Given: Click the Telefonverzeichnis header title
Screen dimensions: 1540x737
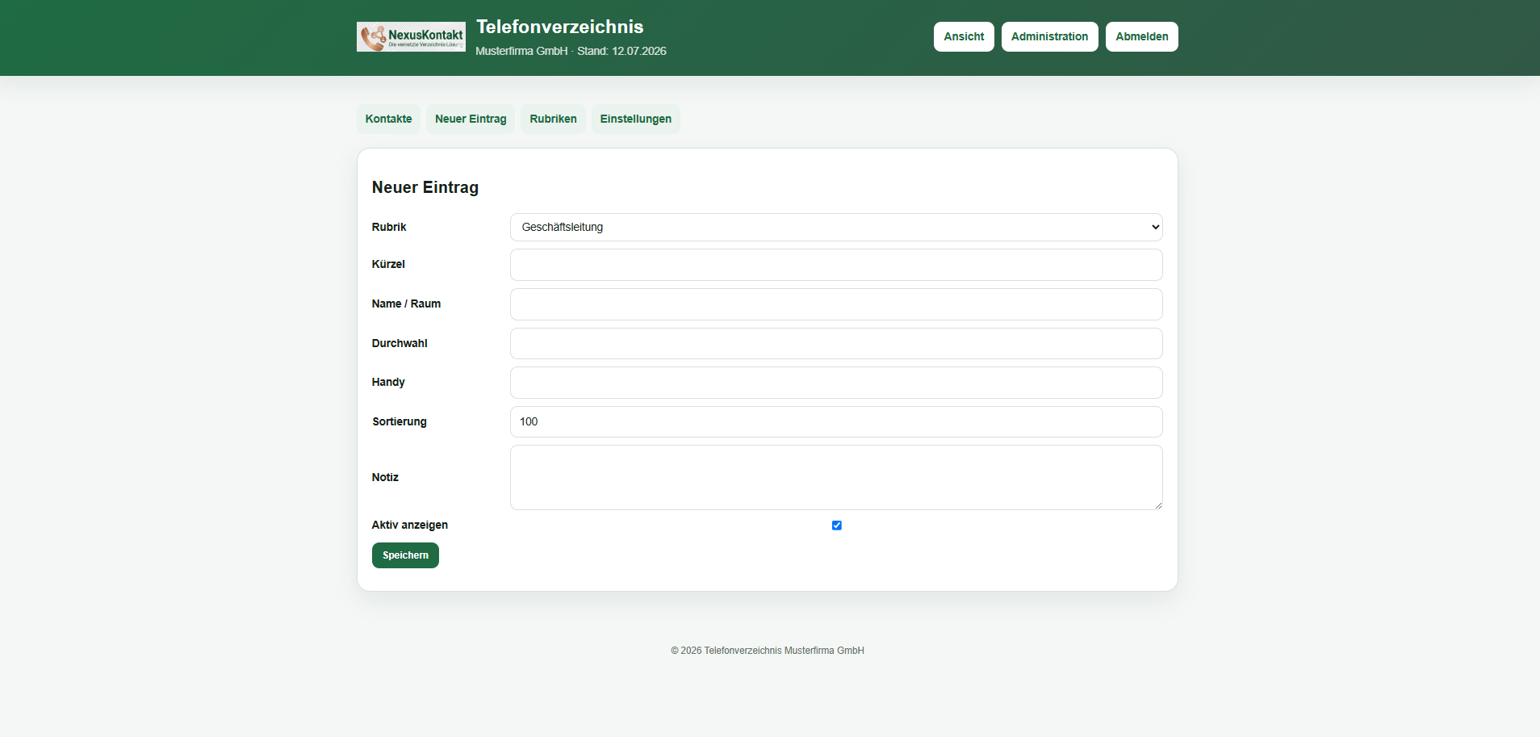Looking at the screenshot, I should click(x=559, y=27).
